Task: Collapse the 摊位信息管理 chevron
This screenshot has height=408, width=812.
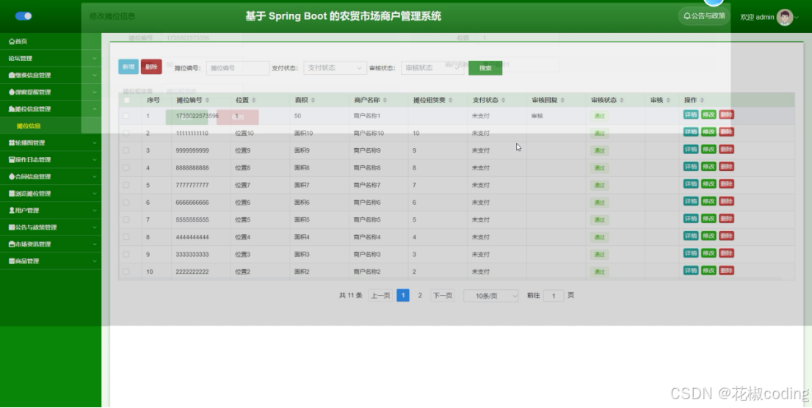Action: point(95,109)
